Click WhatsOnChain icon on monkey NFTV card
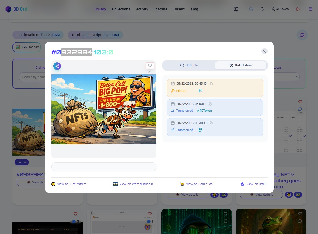Screen dimensions: 318x234 tap(298, 195)
